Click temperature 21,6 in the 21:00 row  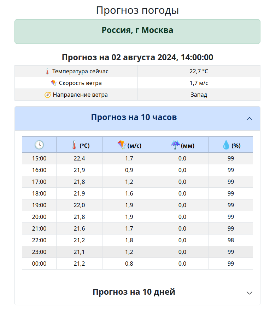point(80,229)
